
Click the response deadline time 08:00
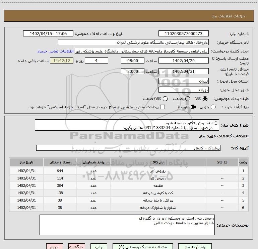133,60
